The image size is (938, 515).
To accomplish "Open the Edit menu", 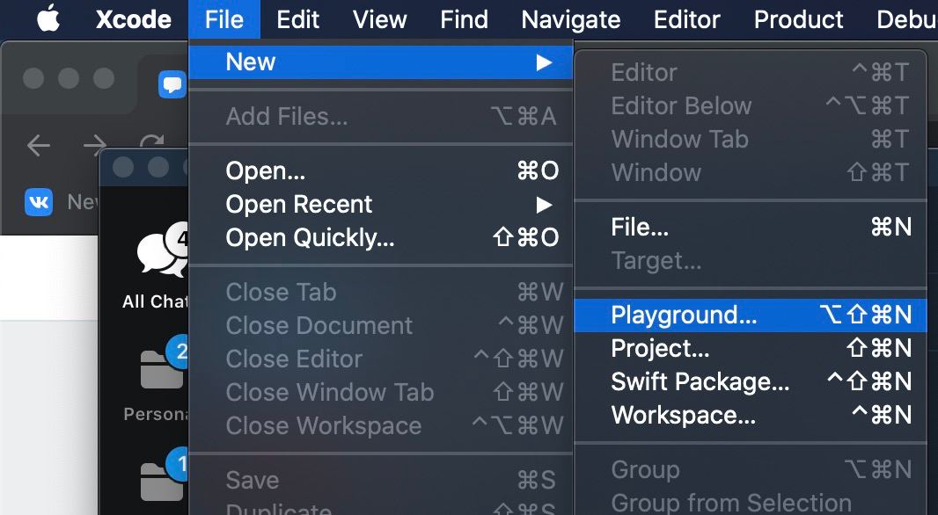I will 297,19.
